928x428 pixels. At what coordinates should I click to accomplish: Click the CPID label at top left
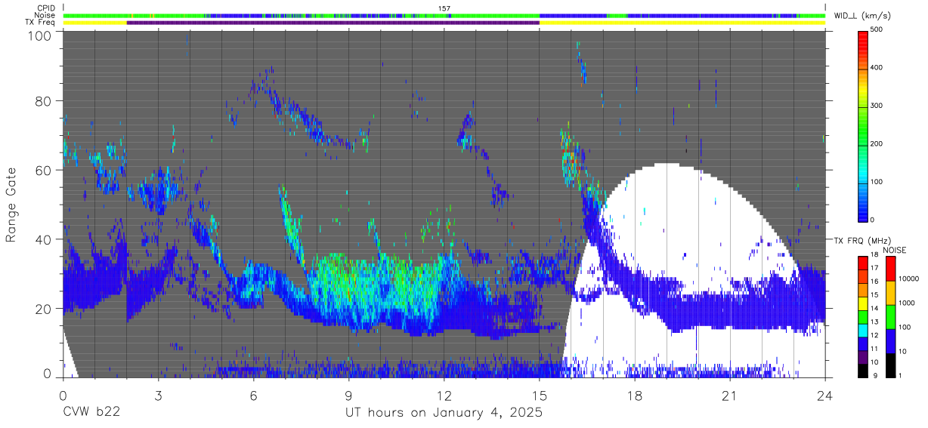pyautogui.click(x=45, y=8)
